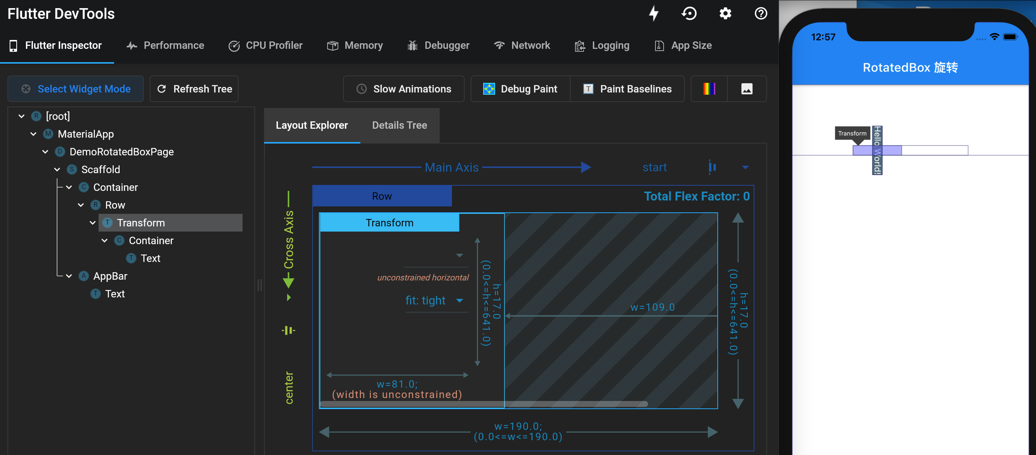Collapse the Scaffold tree node
1036x455 pixels.
[x=57, y=169]
